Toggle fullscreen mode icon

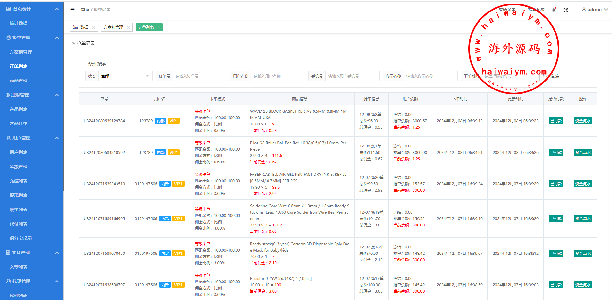[x=566, y=10]
